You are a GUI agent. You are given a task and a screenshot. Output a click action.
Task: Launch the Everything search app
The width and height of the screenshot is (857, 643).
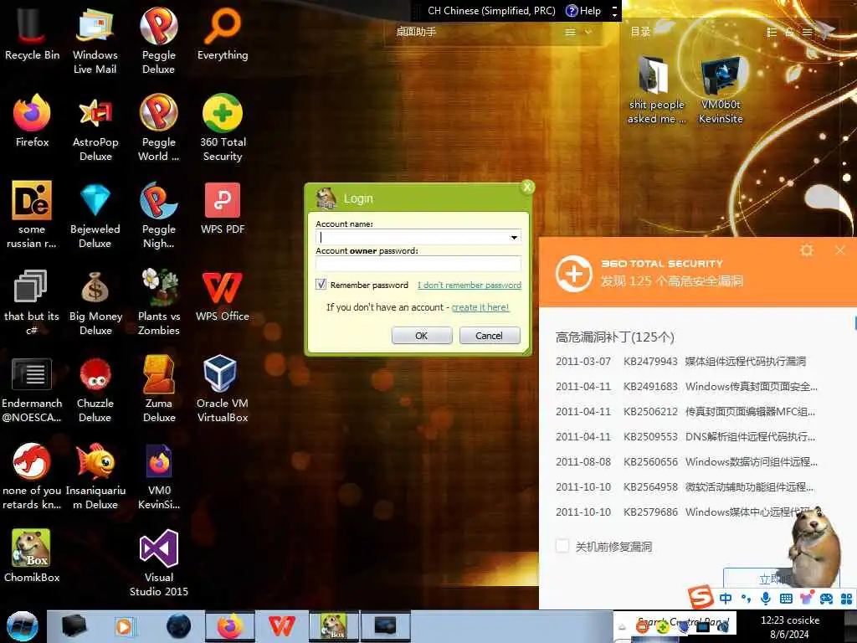tap(223, 33)
